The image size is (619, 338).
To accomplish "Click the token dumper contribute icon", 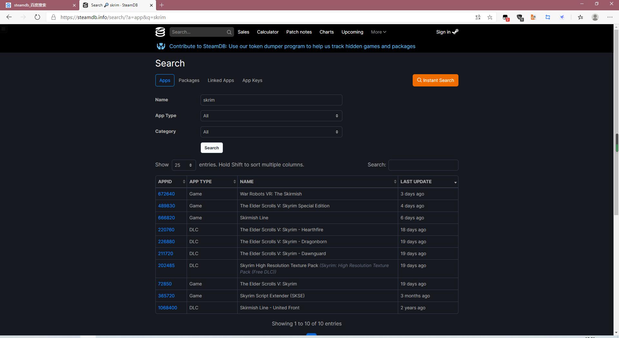I will 161,46.
